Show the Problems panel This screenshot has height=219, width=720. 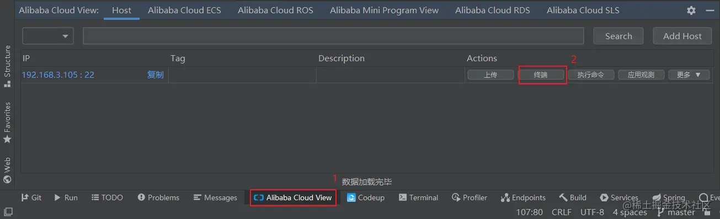pyautogui.click(x=158, y=197)
